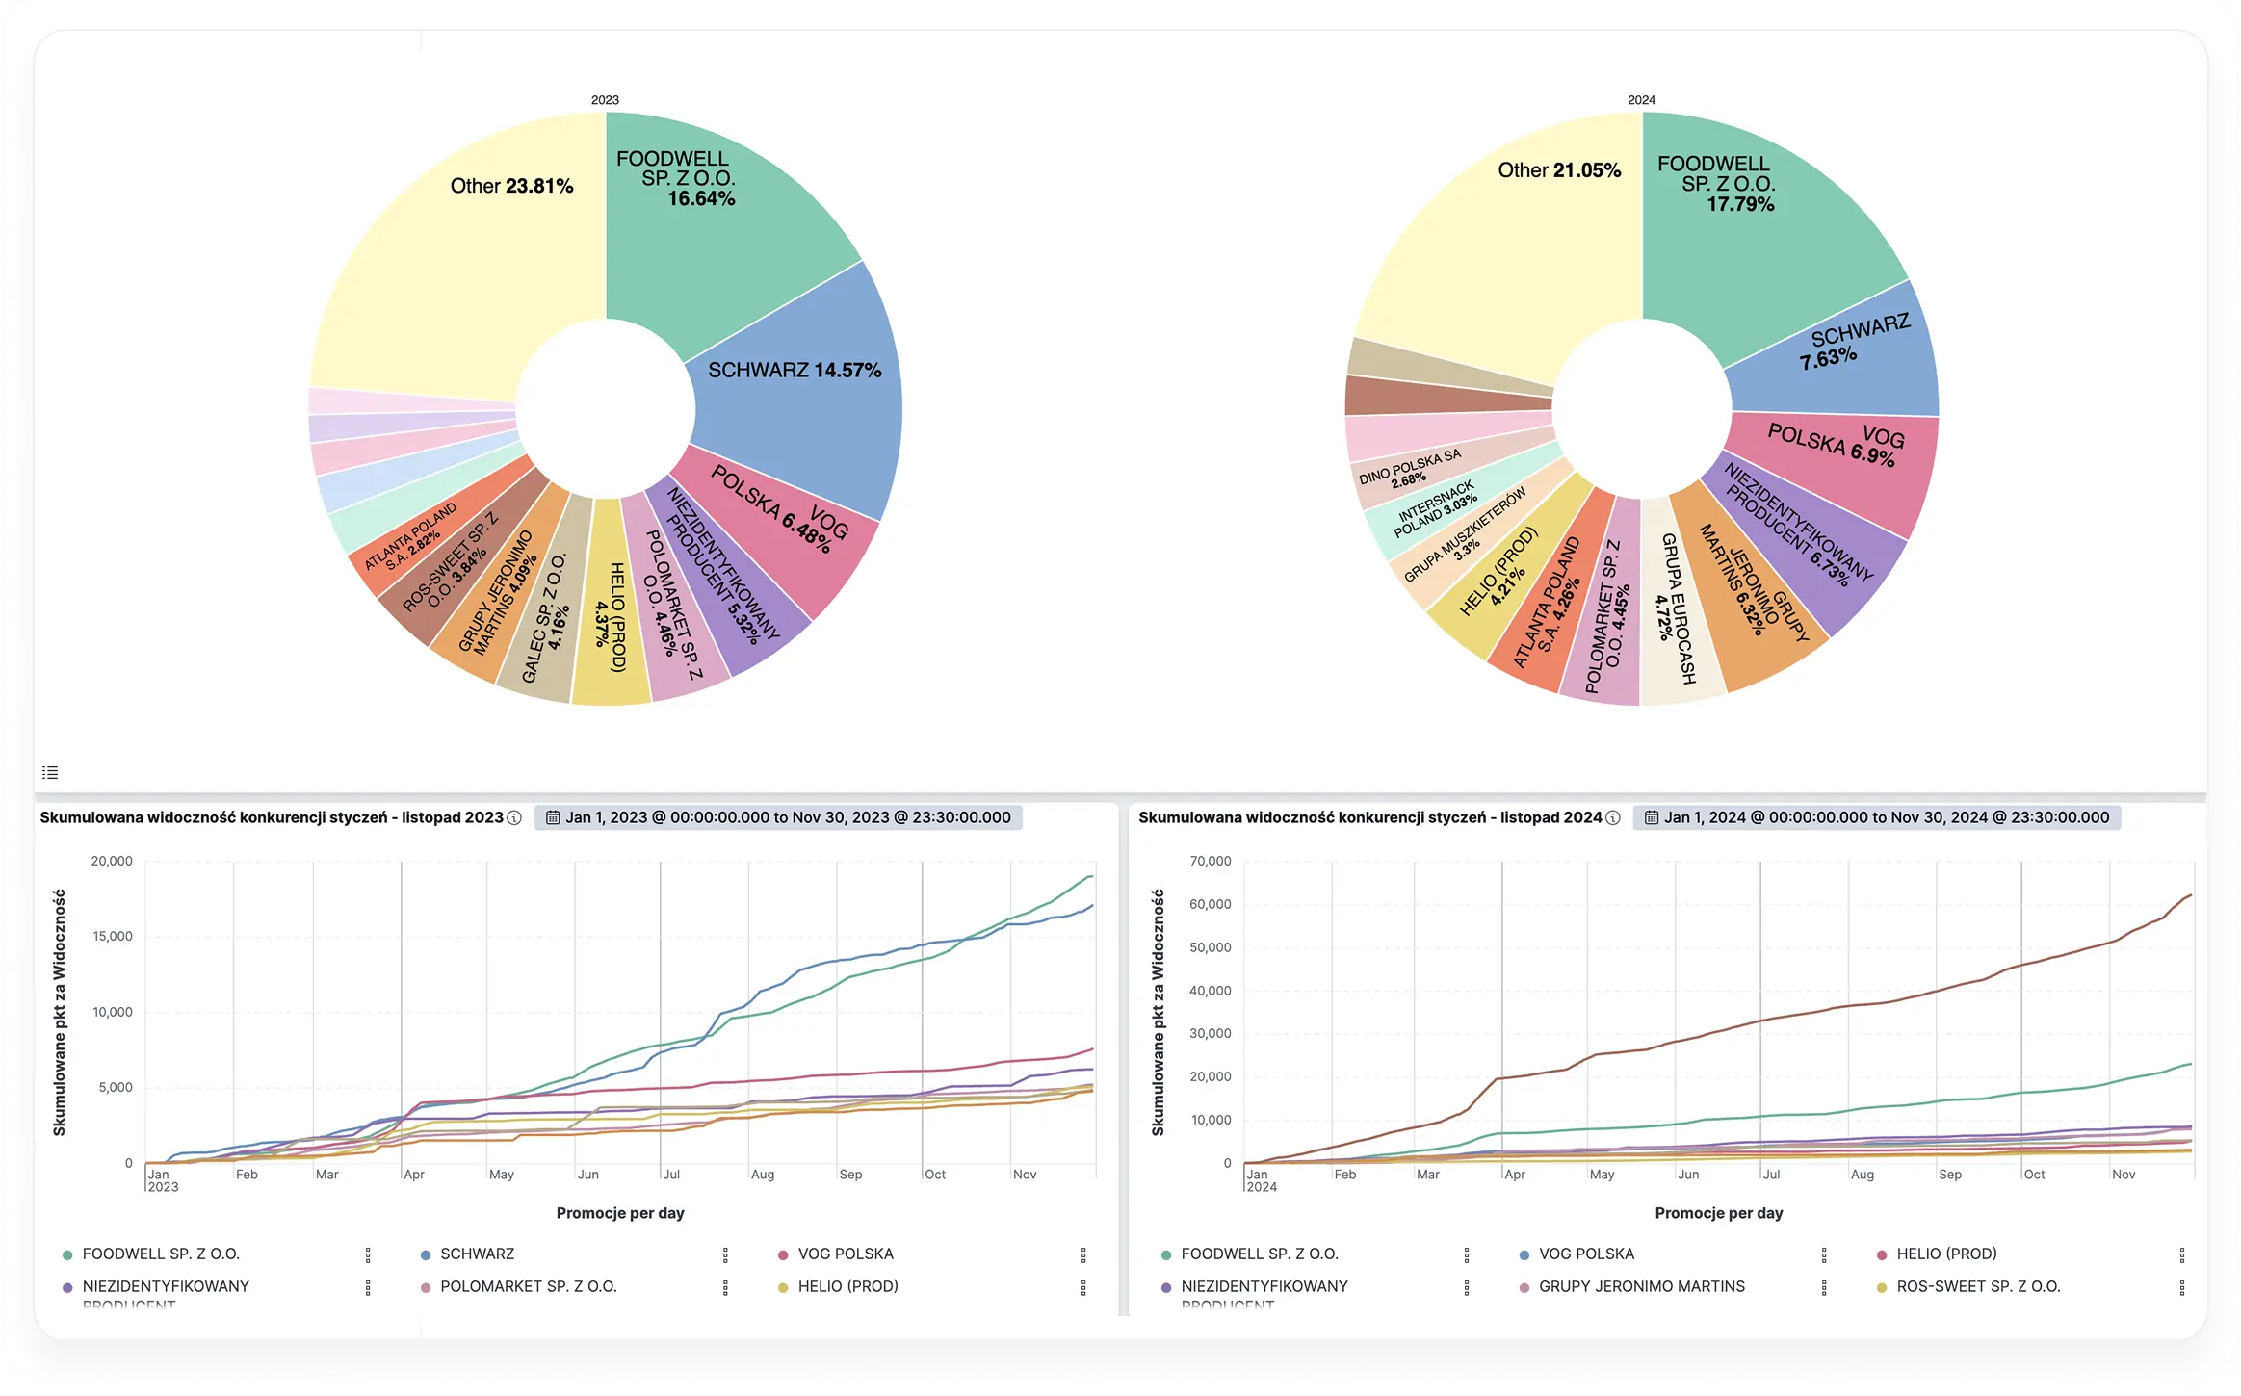
Task: Select the HELIO (PROD) label in the 2024 legend
Action: [x=1947, y=1254]
